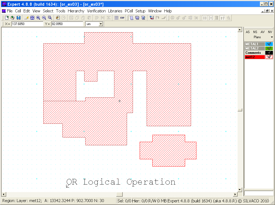Click the met12 layer hatch swatch

pos(269,57)
